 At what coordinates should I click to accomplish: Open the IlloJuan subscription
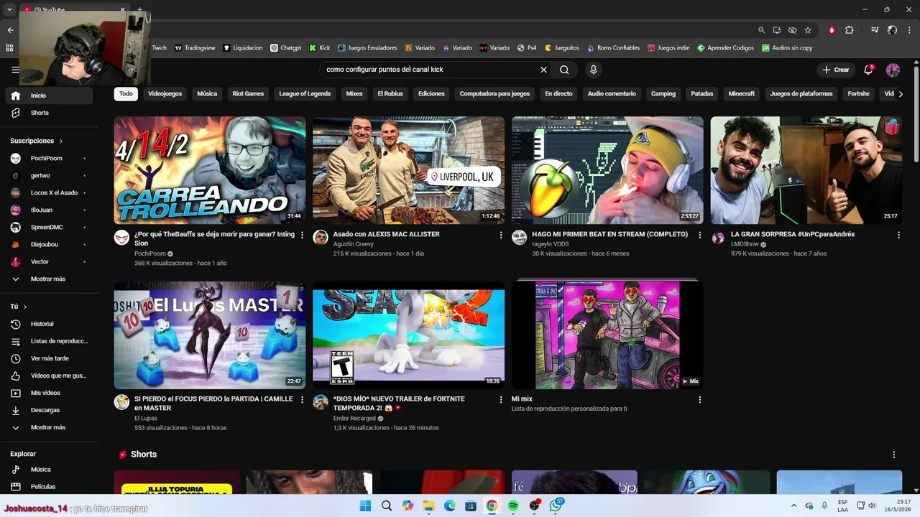click(49, 210)
